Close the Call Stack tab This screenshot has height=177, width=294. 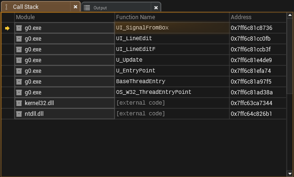click(x=75, y=7)
